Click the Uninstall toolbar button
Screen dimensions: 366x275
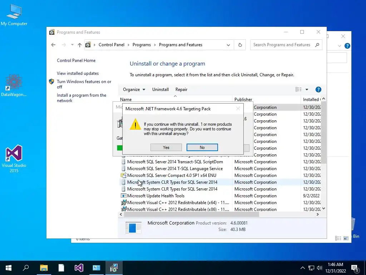pos(160,89)
